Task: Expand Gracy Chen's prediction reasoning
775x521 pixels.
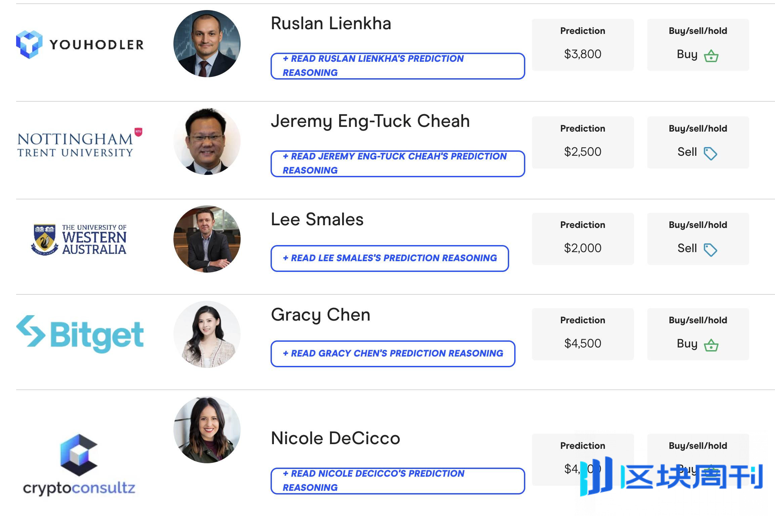Action: [x=393, y=353]
